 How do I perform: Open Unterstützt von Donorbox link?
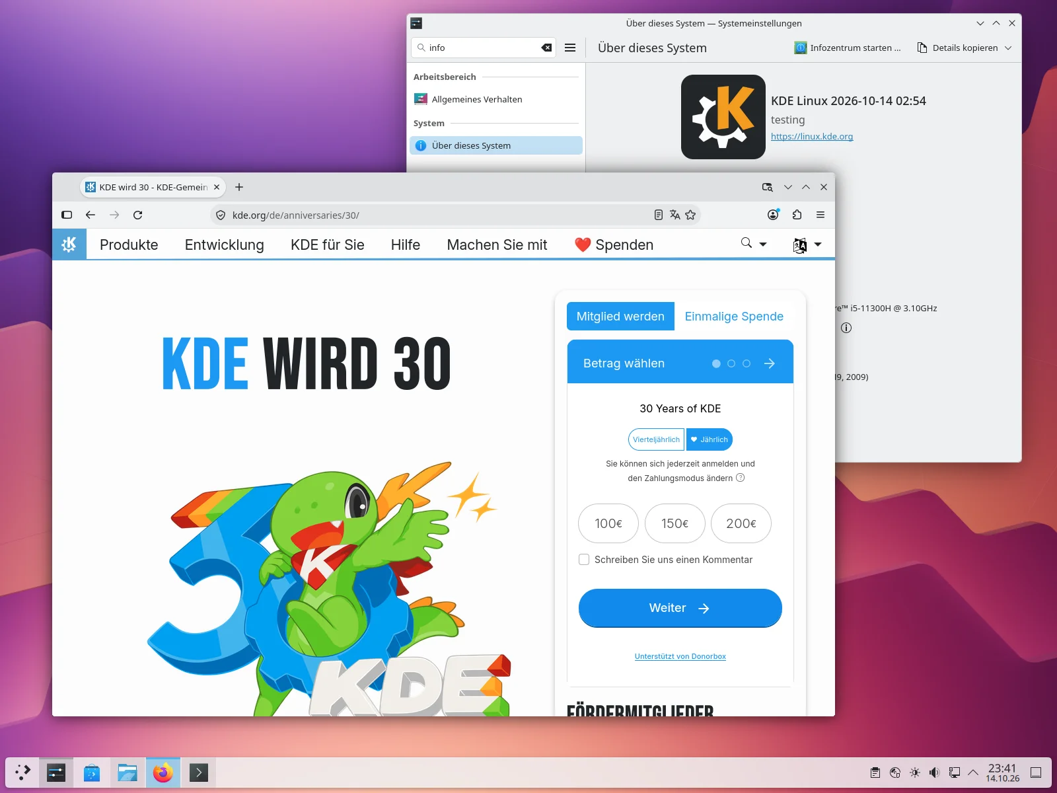pos(680,656)
